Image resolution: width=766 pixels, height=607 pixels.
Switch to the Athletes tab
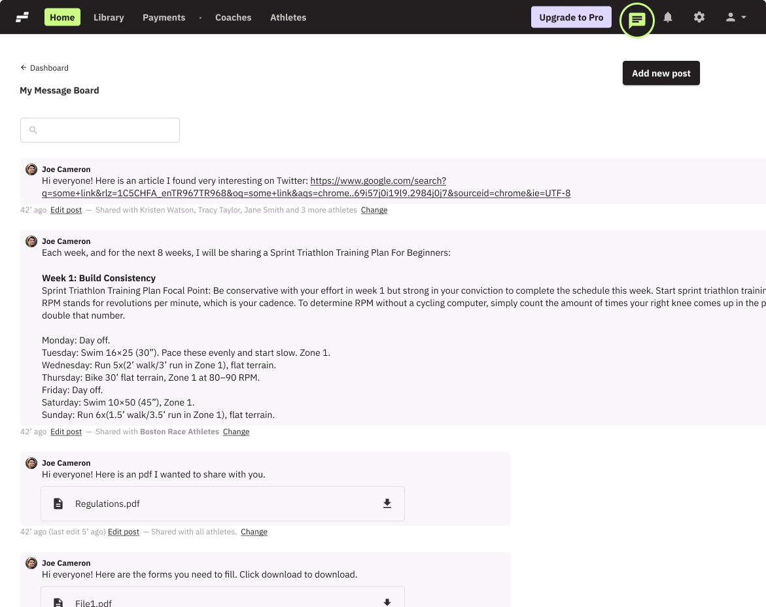[x=288, y=17]
